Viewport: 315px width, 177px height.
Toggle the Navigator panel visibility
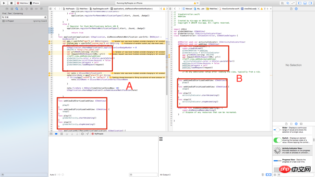[x=300, y=3]
